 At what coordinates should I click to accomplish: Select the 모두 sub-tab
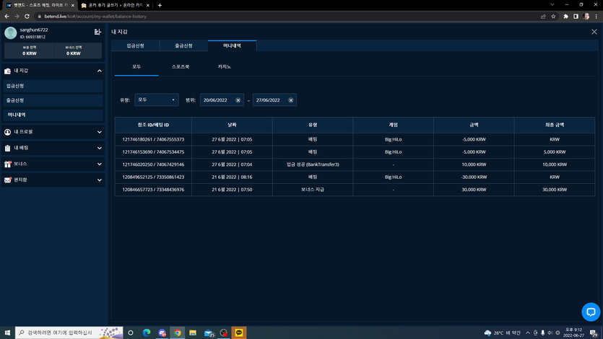pos(136,67)
